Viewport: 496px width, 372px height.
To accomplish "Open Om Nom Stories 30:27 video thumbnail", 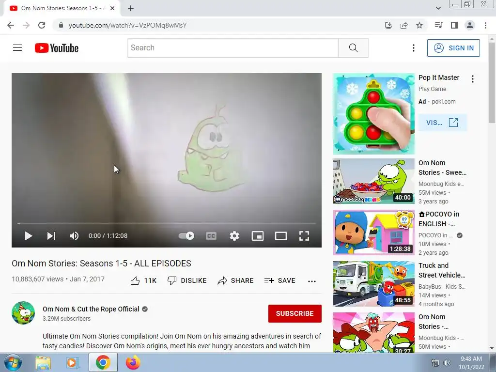I will point(373,332).
